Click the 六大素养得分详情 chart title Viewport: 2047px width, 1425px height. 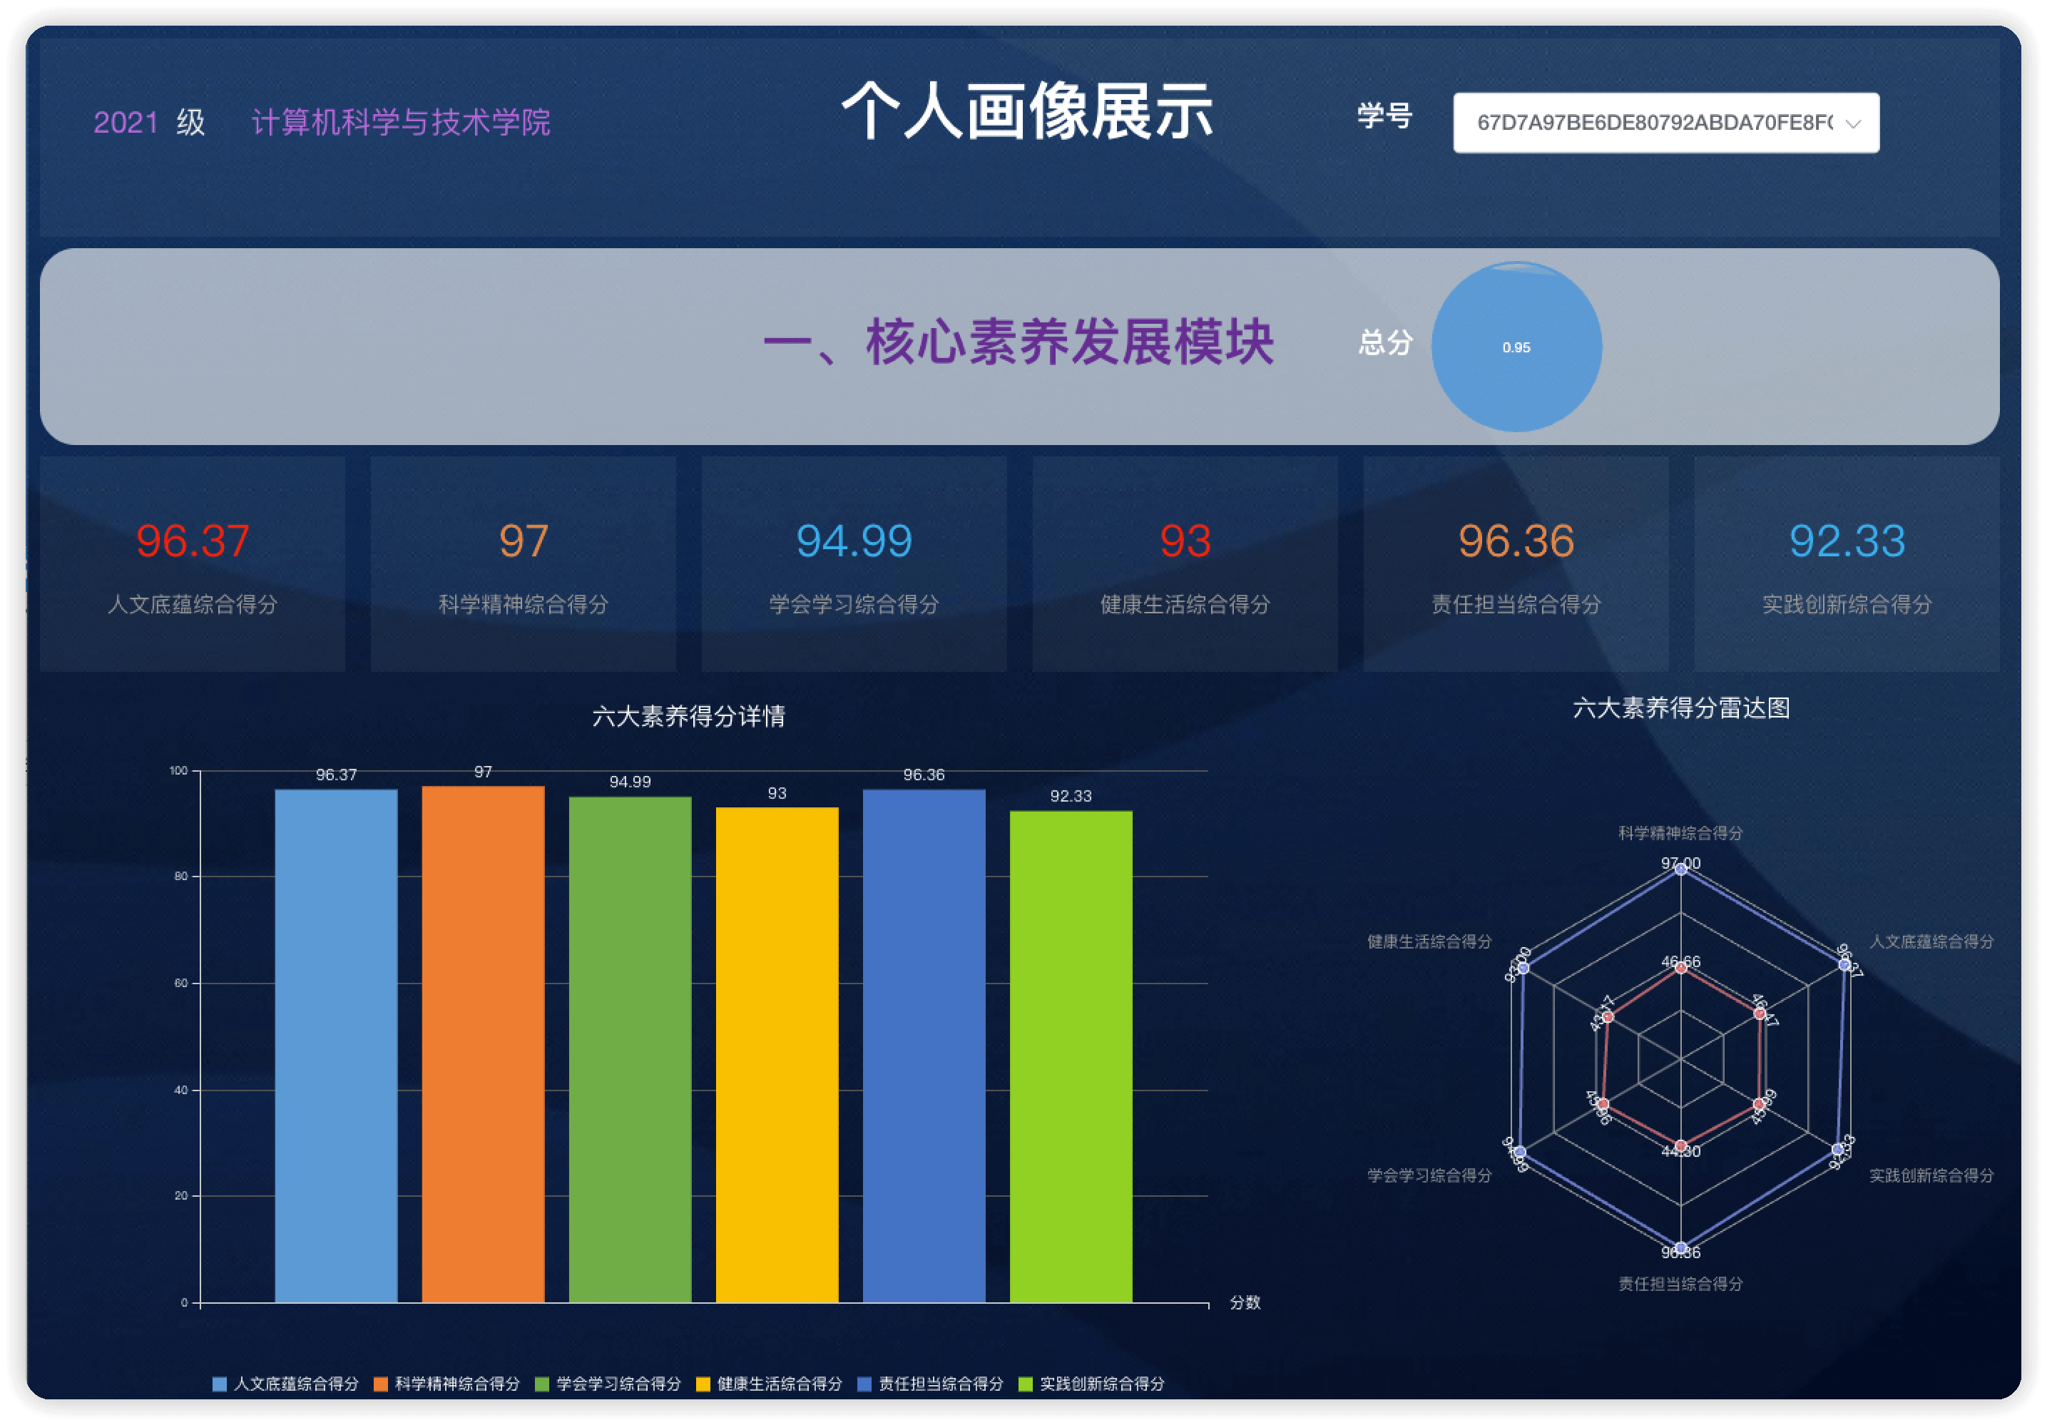pos(688,716)
